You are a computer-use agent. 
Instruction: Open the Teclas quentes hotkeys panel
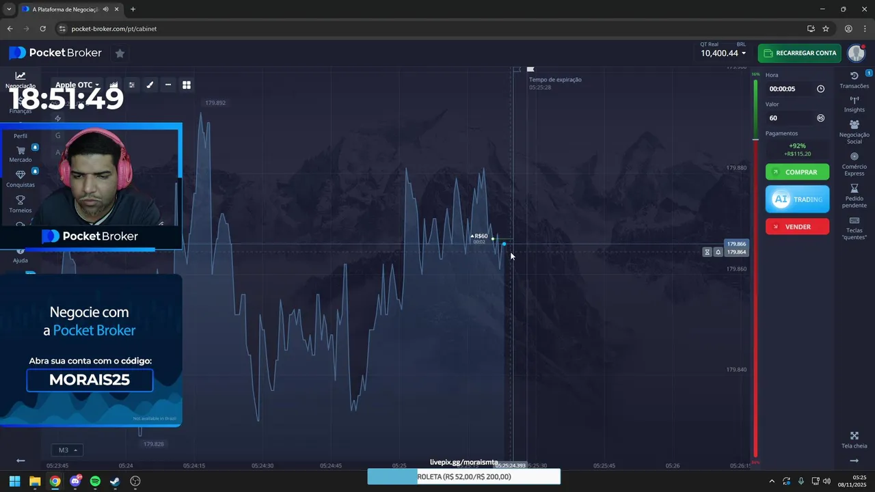point(854,229)
